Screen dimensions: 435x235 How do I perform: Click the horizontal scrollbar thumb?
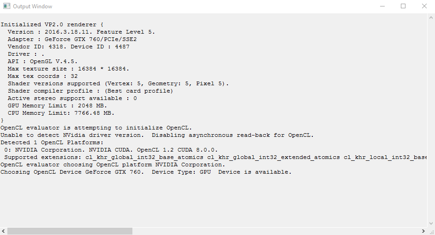point(70,231)
